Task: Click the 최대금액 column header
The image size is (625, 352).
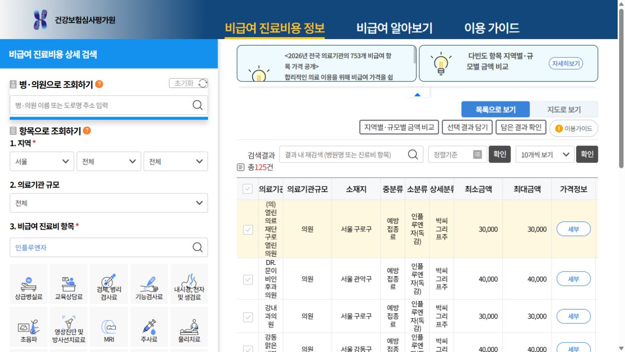Action: (527, 189)
